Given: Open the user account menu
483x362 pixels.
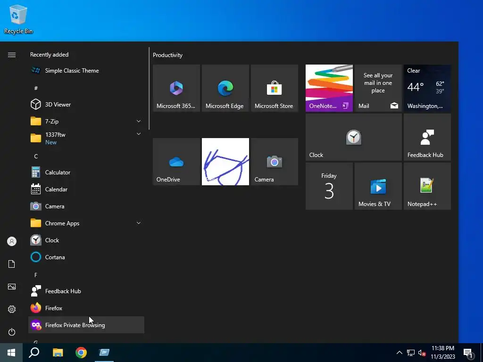Looking at the screenshot, I should coord(12,241).
